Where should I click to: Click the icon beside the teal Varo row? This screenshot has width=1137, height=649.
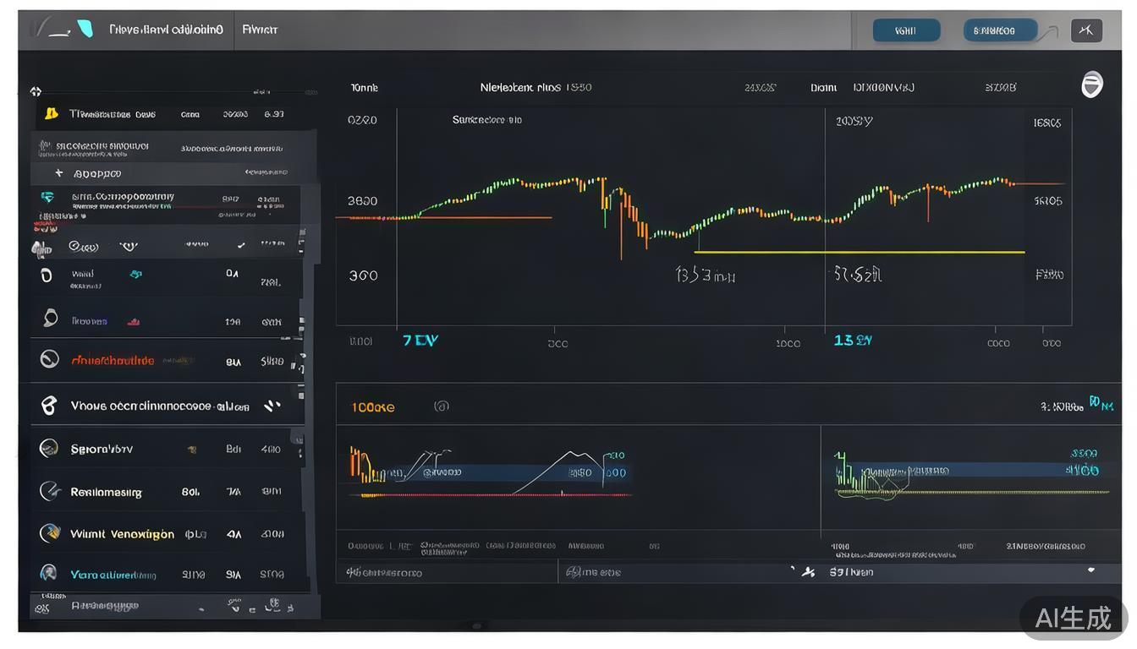coord(49,573)
